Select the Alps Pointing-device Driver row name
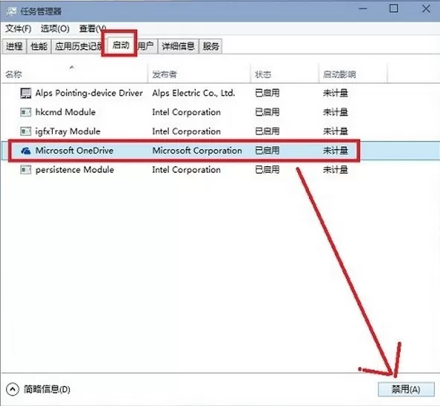The width and height of the screenshot is (440, 406). [x=89, y=93]
